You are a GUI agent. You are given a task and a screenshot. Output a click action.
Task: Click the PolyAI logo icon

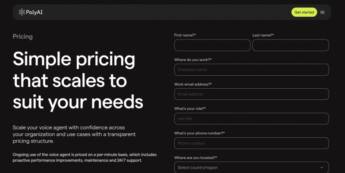[22, 12]
